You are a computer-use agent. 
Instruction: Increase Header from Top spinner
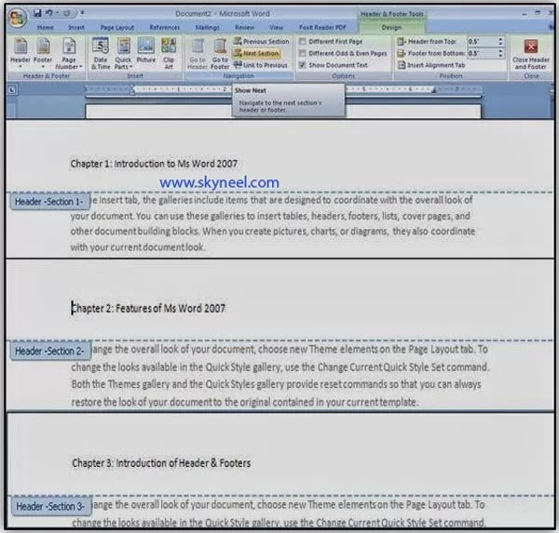coord(501,39)
